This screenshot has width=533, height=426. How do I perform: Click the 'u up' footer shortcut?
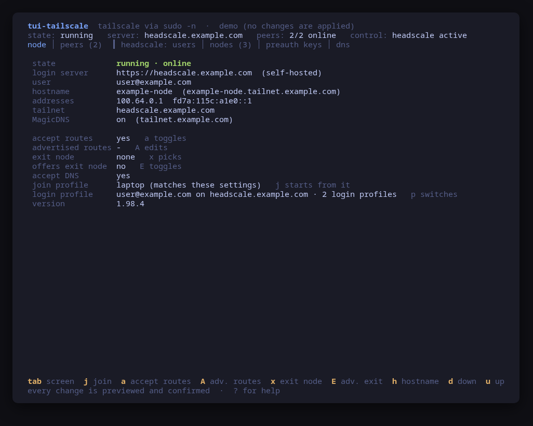(x=495, y=381)
